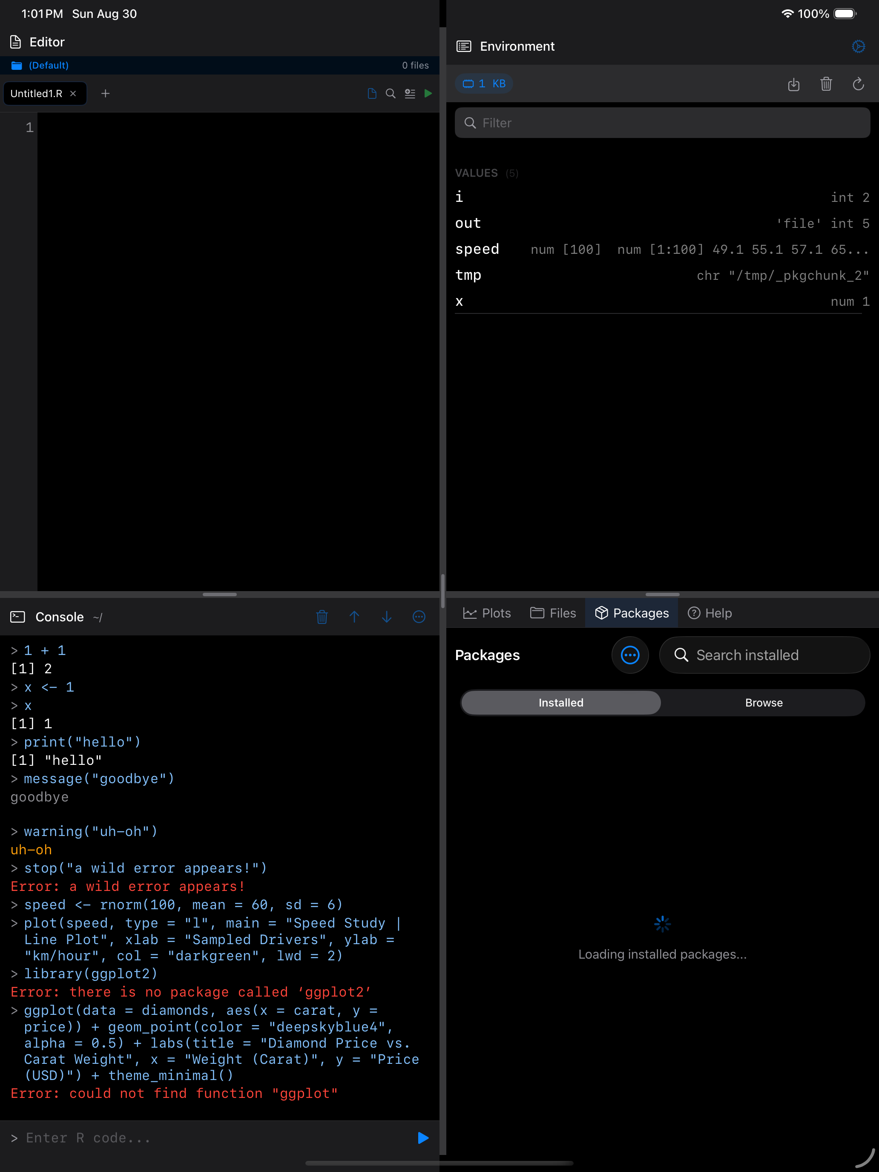This screenshot has width=879, height=1172.
Task: Open the (Default) project folder
Action: click(40, 65)
